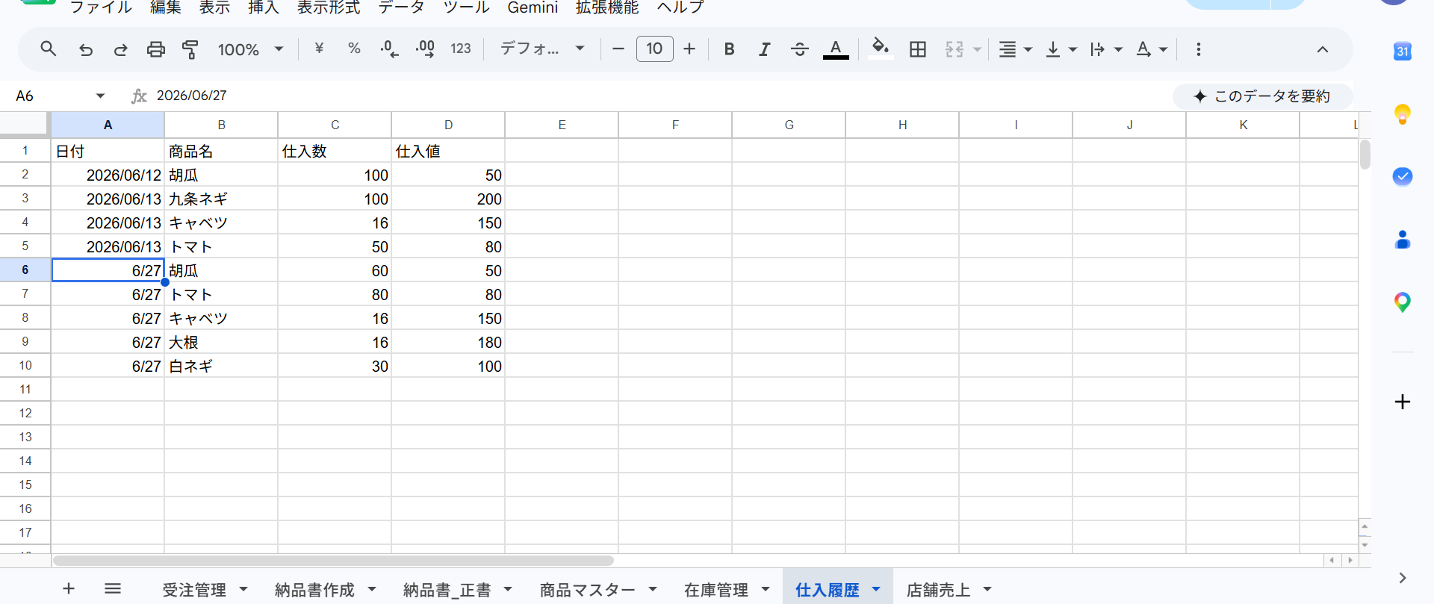Open the ファイル menu
1434x604 pixels.
[x=101, y=7]
